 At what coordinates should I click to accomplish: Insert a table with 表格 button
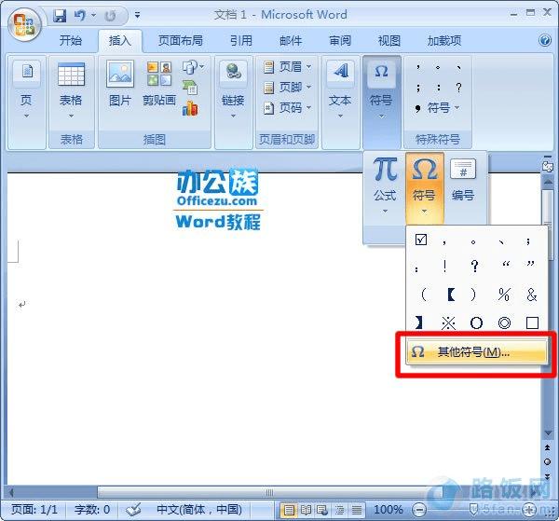point(71,89)
